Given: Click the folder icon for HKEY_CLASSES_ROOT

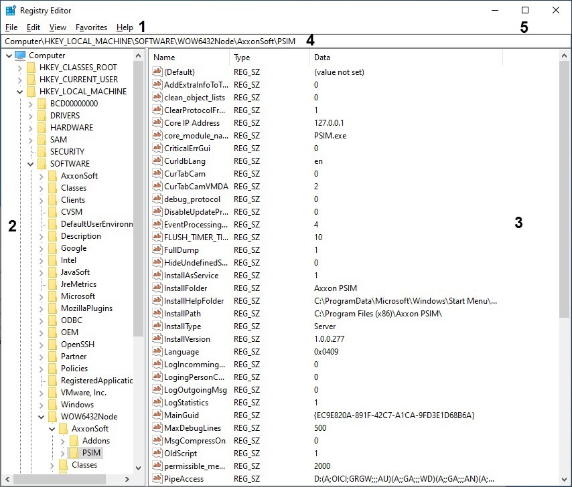Looking at the screenshot, I should tap(31, 68).
